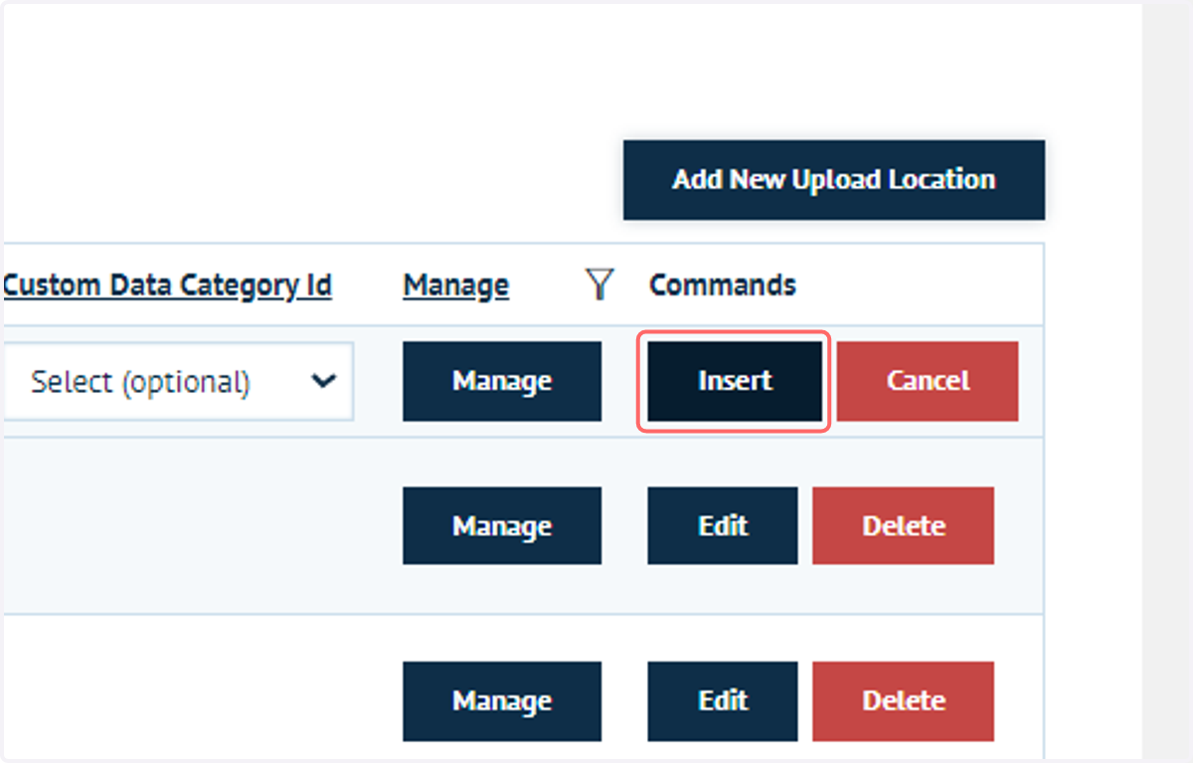Image resolution: width=1193 pixels, height=763 pixels.
Task: Click Edit in the first Delete row
Action: coord(723,525)
